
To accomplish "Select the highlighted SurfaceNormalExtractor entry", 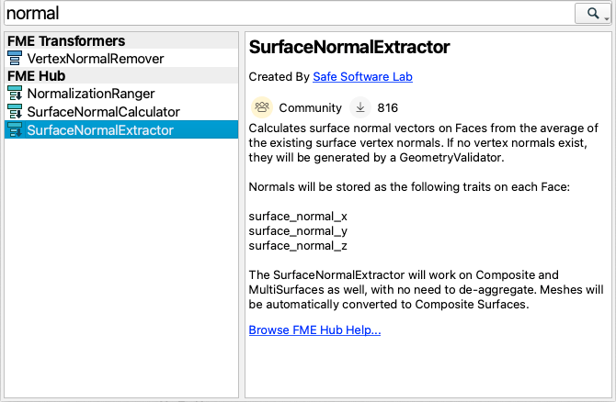I will 121,129.
